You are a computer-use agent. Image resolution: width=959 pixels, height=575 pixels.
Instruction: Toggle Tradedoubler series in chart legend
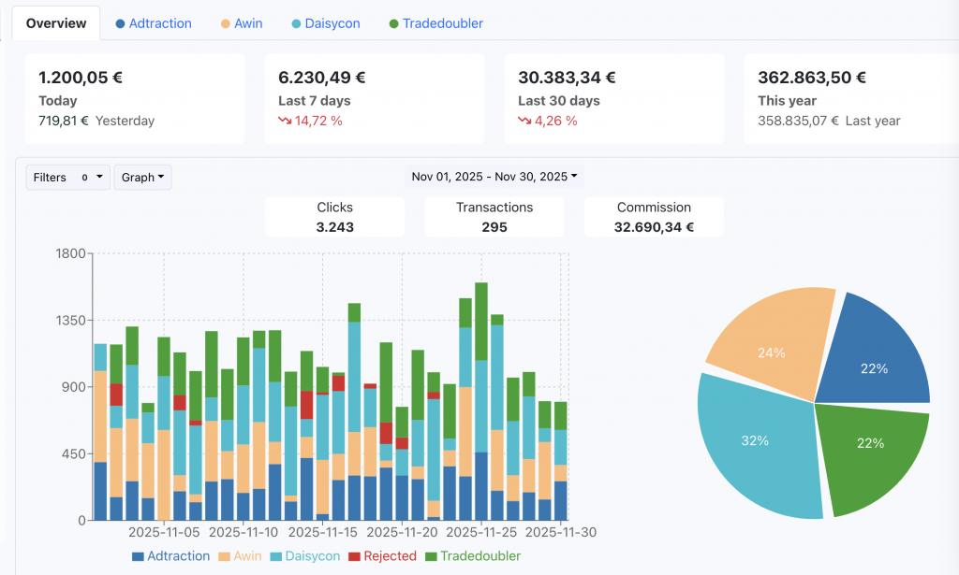tap(472, 556)
